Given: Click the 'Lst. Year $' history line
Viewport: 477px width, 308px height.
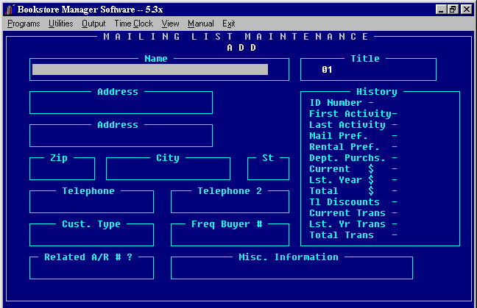Looking at the screenshot, I should click(353, 180).
